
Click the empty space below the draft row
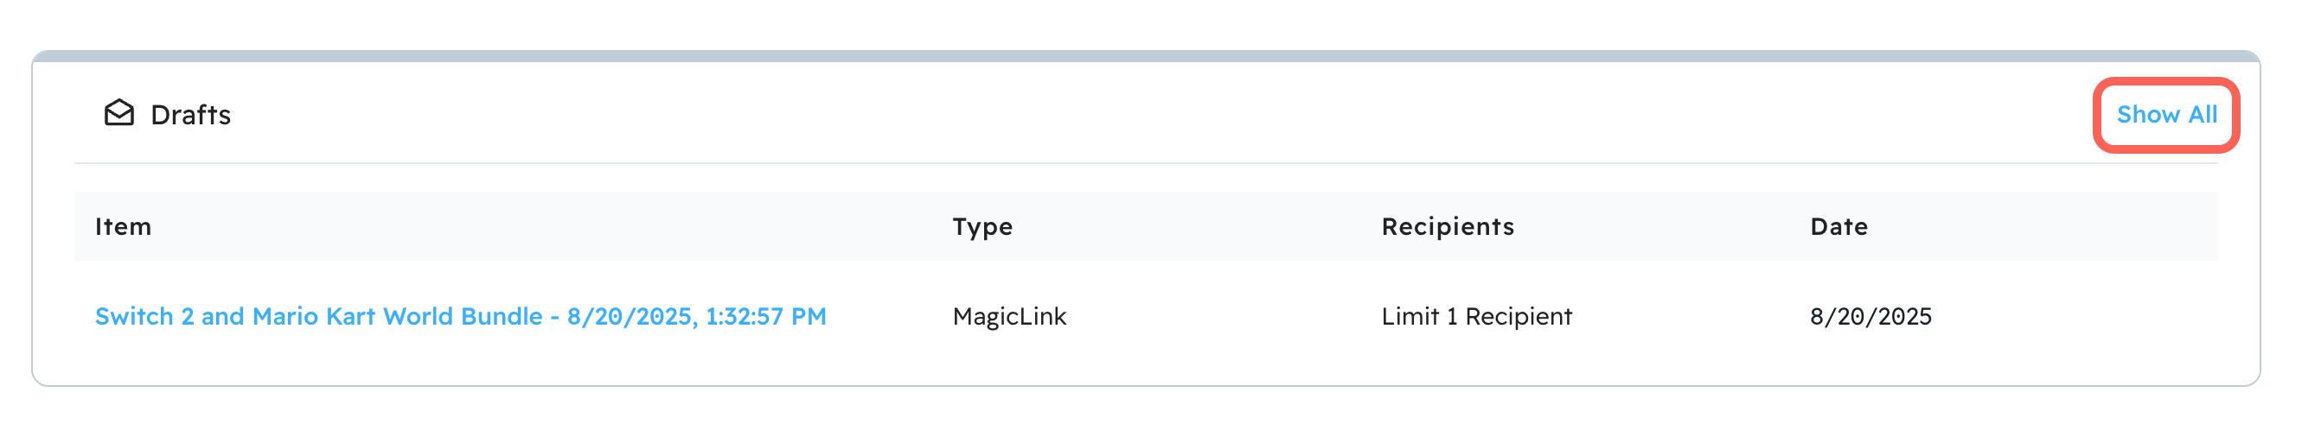[x=1144, y=368]
